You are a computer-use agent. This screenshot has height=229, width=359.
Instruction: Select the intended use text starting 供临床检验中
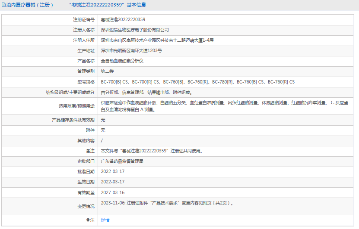tap(225, 106)
